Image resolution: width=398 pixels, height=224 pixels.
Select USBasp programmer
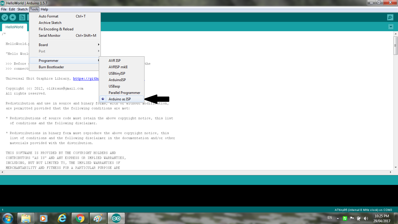(x=121, y=86)
